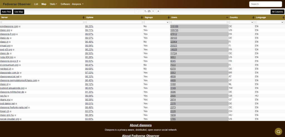The height and width of the screenshot is (137, 285).
Task: Click the details icon next to nerdpol.ch
Action: pos(13,69)
